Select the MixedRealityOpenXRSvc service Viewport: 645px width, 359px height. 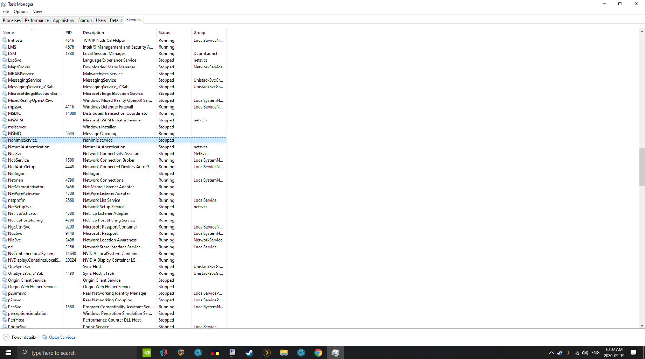pyautogui.click(x=113, y=100)
